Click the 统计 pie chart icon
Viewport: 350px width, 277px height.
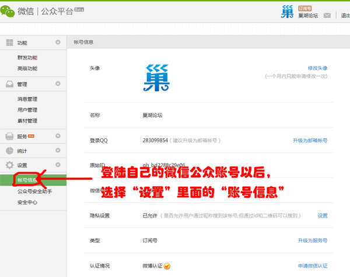(9, 150)
